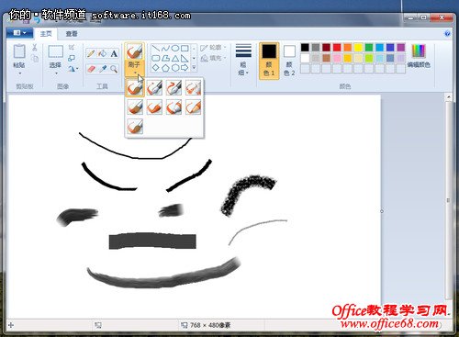Activate 颜色 1 (Color 1) foreground box

click(269, 61)
